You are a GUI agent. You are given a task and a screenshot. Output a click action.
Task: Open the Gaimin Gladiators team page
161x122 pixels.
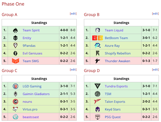point(36,94)
